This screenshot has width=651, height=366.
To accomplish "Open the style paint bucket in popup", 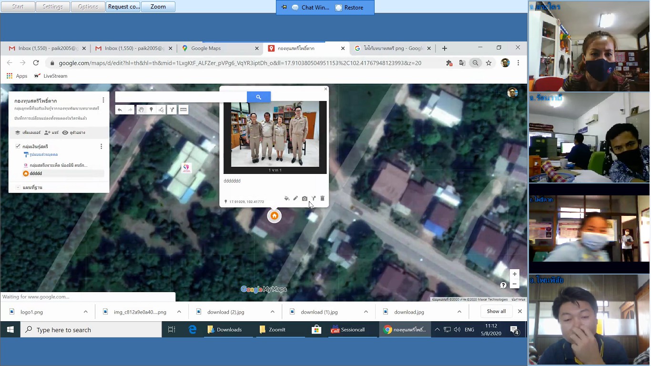I will click(286, 198).
